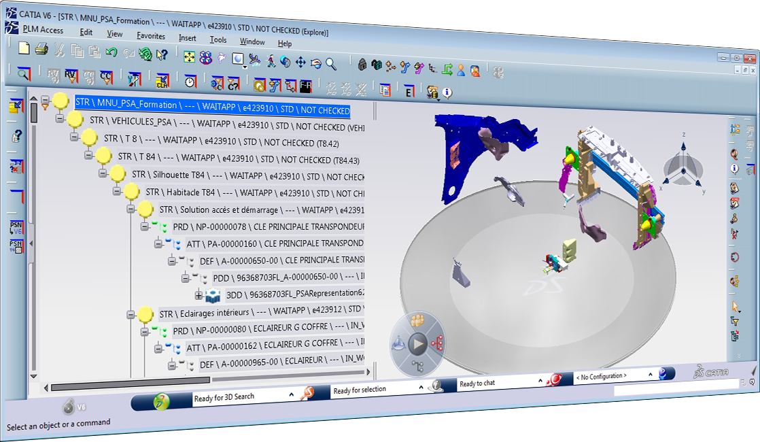Click the C? filter icon

click(x=234, y=84)
